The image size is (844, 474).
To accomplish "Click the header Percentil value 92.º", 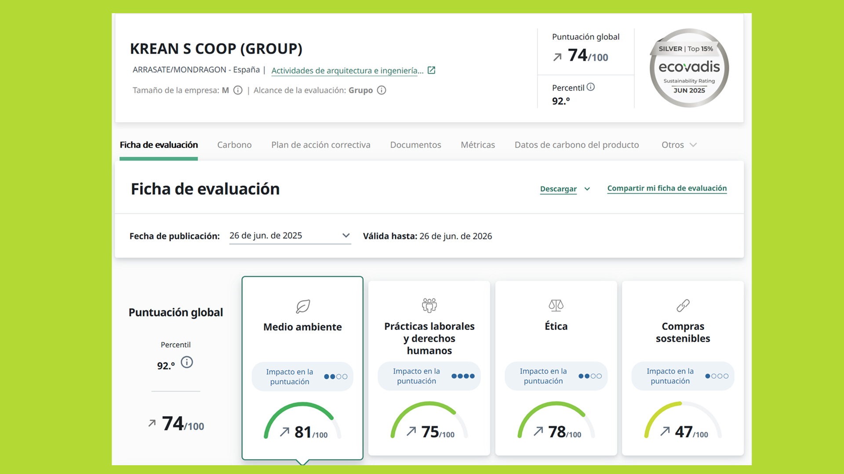I will point(561,101).
